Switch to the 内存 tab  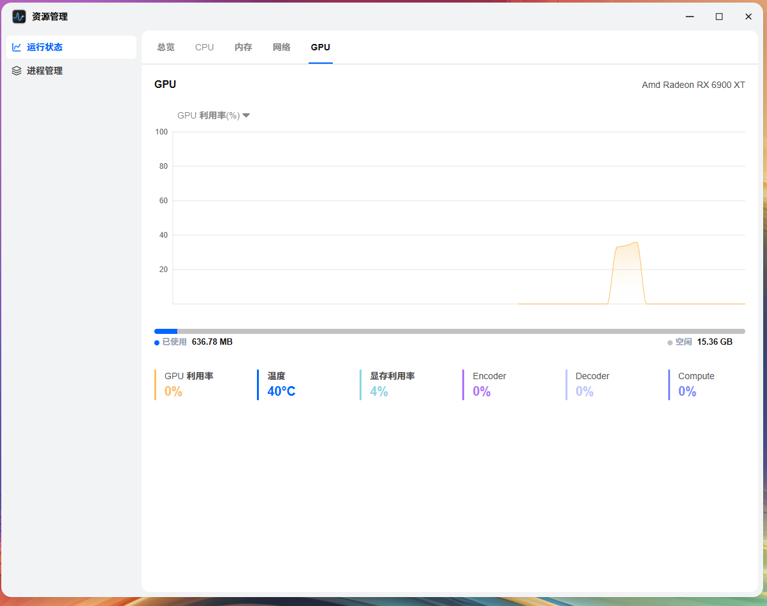coord(244,47)
